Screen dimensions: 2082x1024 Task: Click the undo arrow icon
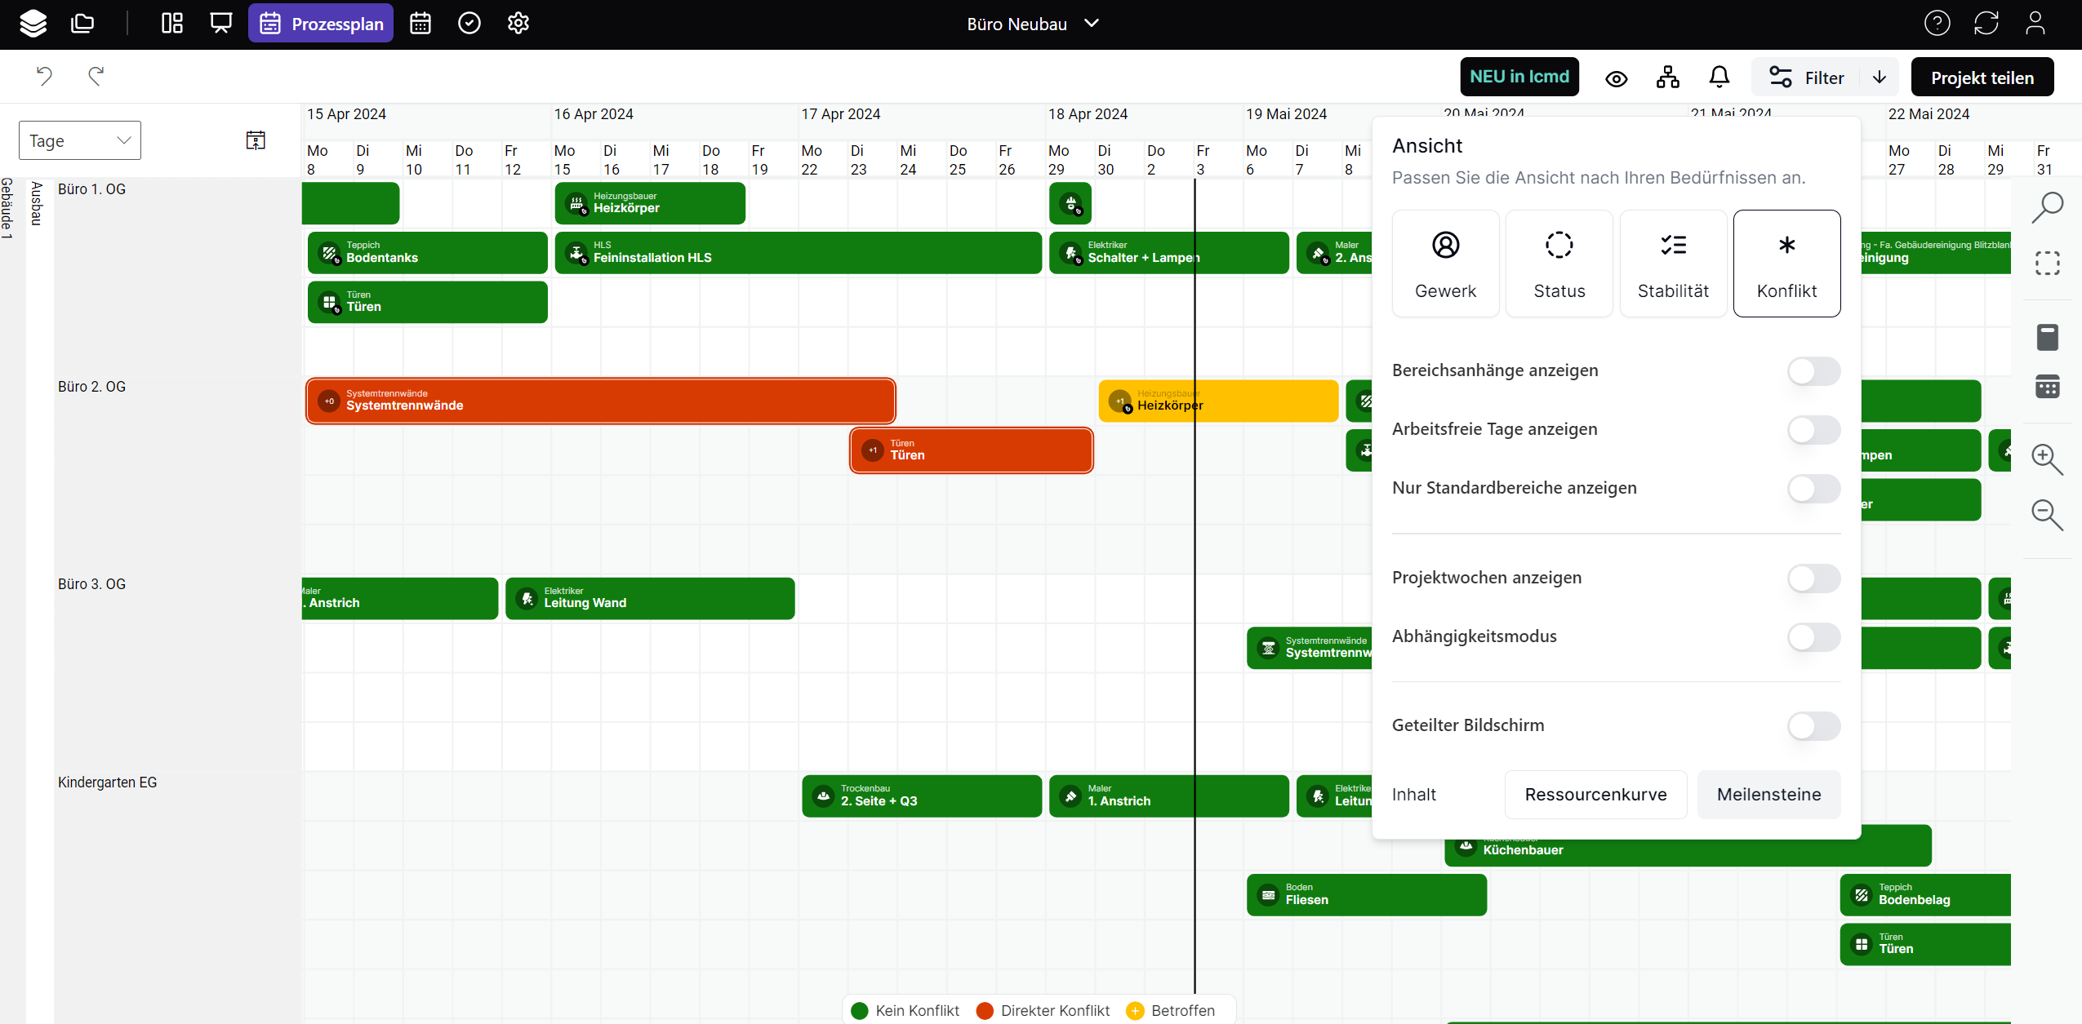[44, 76]
